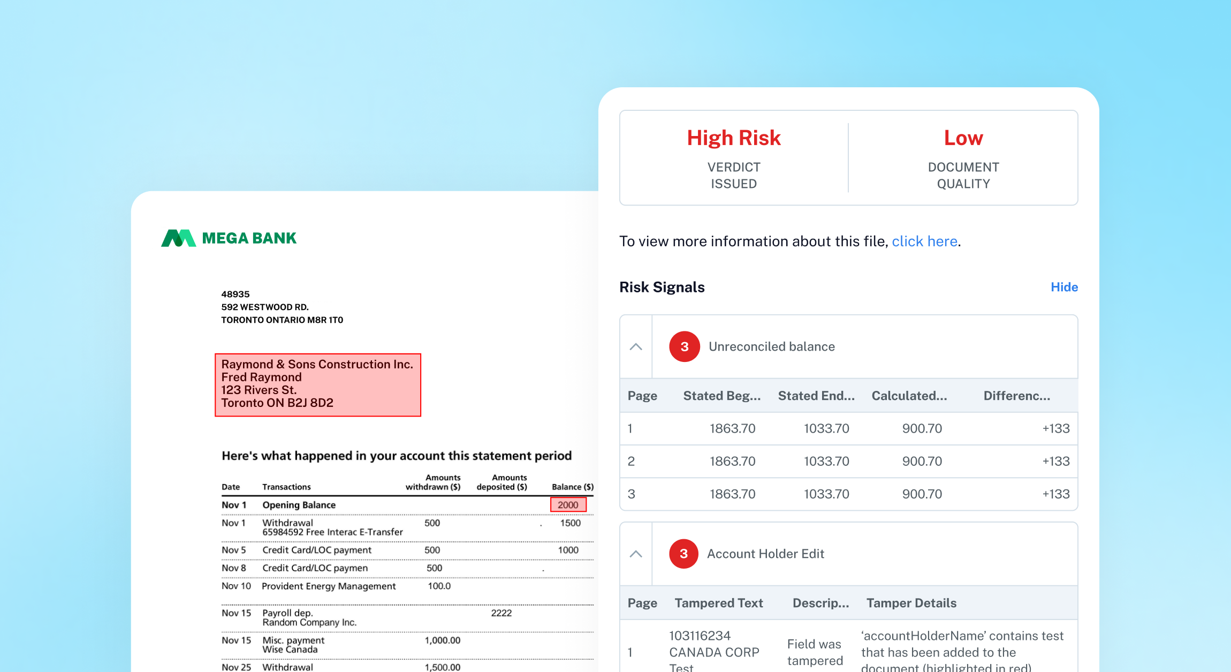Select the highlighted Raymond & Sons address block
This screenshot has height=672, width=1231.
tap(318, 384)
